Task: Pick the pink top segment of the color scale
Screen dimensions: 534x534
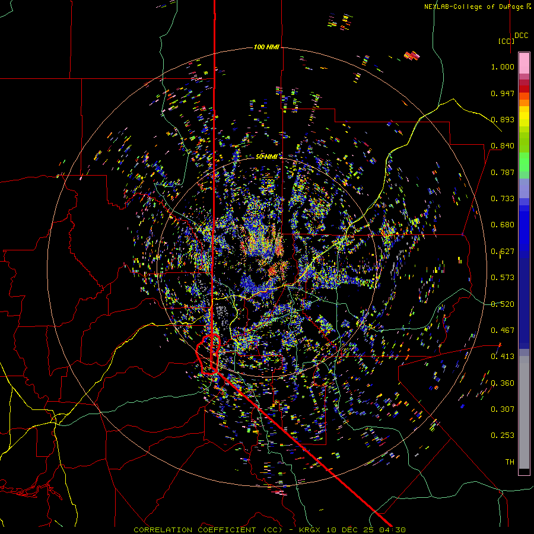Action: point(524,63)
